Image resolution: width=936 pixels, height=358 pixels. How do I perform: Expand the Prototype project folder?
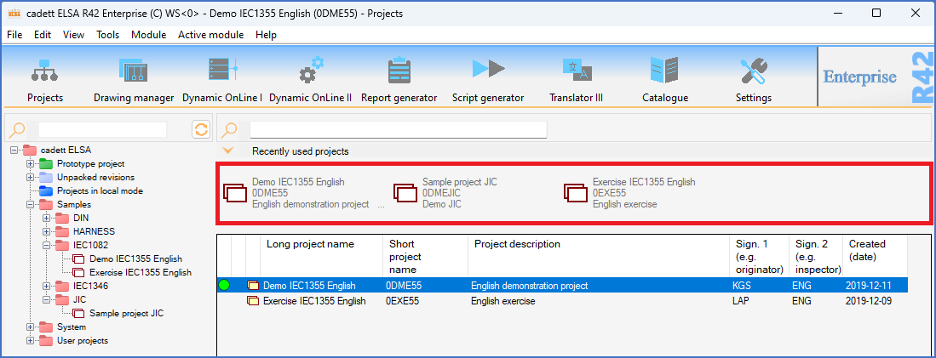30,163
